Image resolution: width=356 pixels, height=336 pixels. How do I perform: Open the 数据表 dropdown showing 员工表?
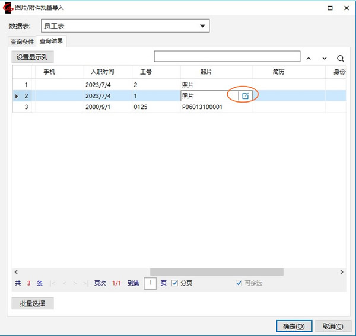tap(125, 26)
